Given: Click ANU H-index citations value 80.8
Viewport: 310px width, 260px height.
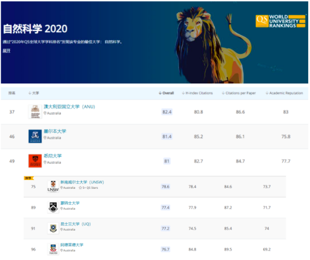Looking at the screenshot, I should point(198,112).
